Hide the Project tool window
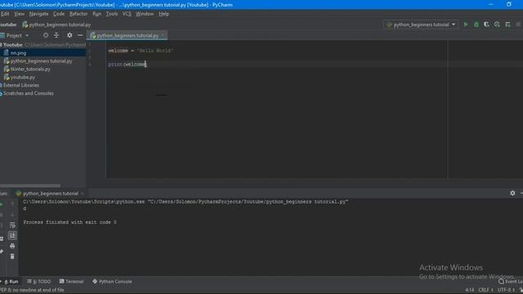 [x=80, y=35]
